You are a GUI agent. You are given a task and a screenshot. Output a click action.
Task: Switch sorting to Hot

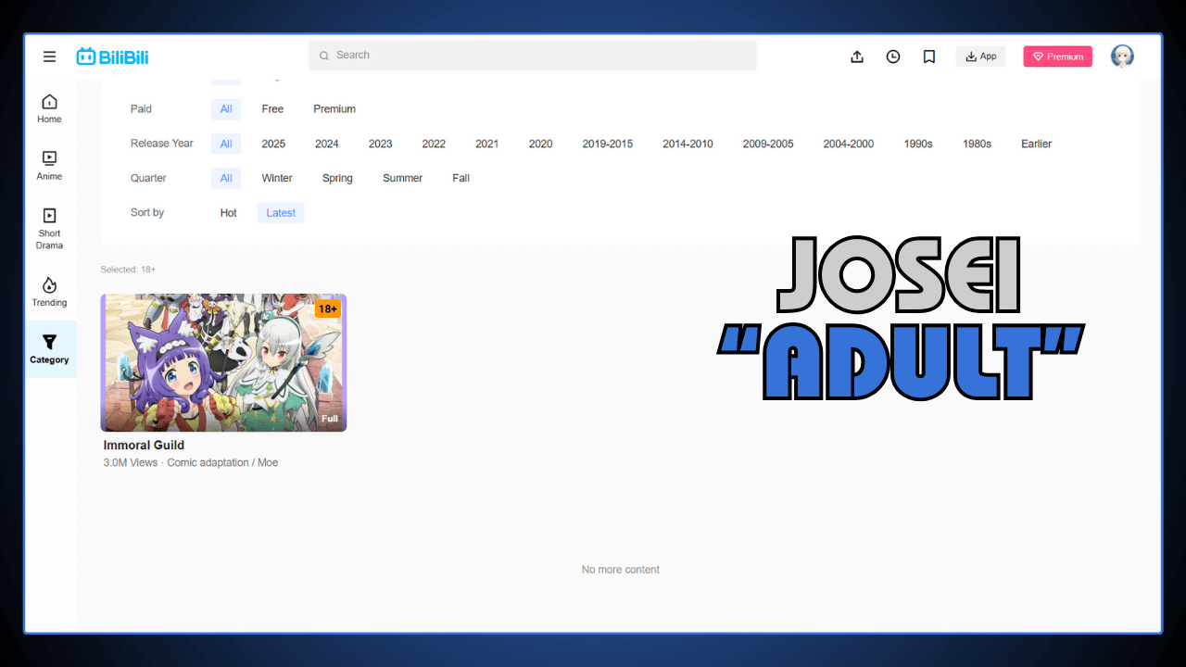tap(228, 212)
